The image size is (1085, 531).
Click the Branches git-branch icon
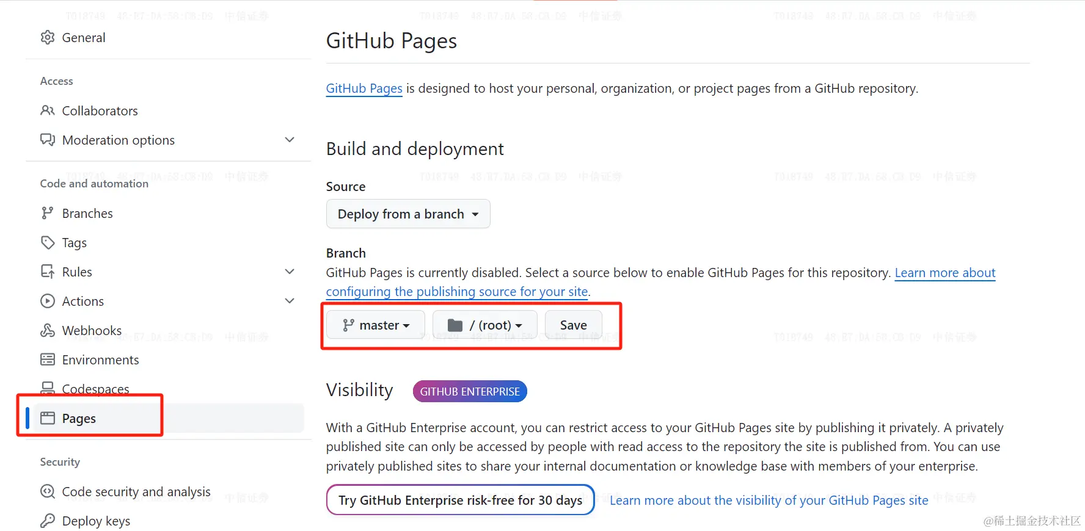coord(48,213)
